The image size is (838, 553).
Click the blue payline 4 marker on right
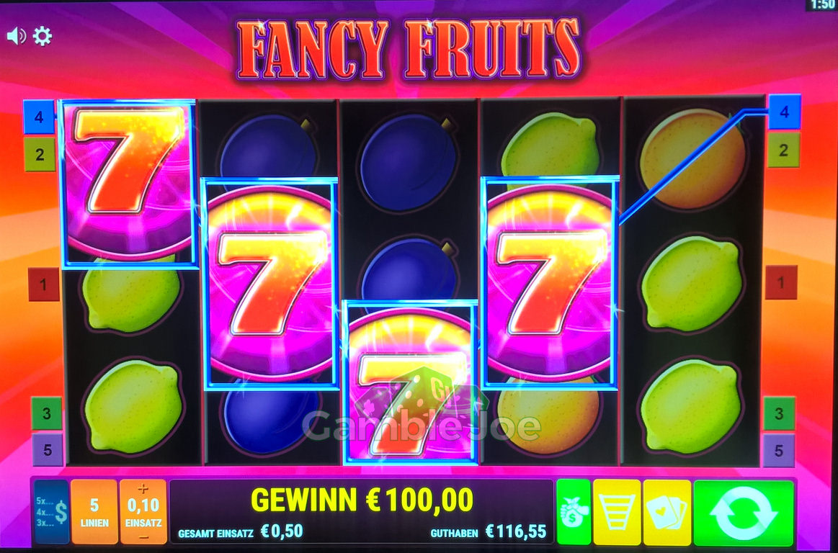[x=784, y=112]
